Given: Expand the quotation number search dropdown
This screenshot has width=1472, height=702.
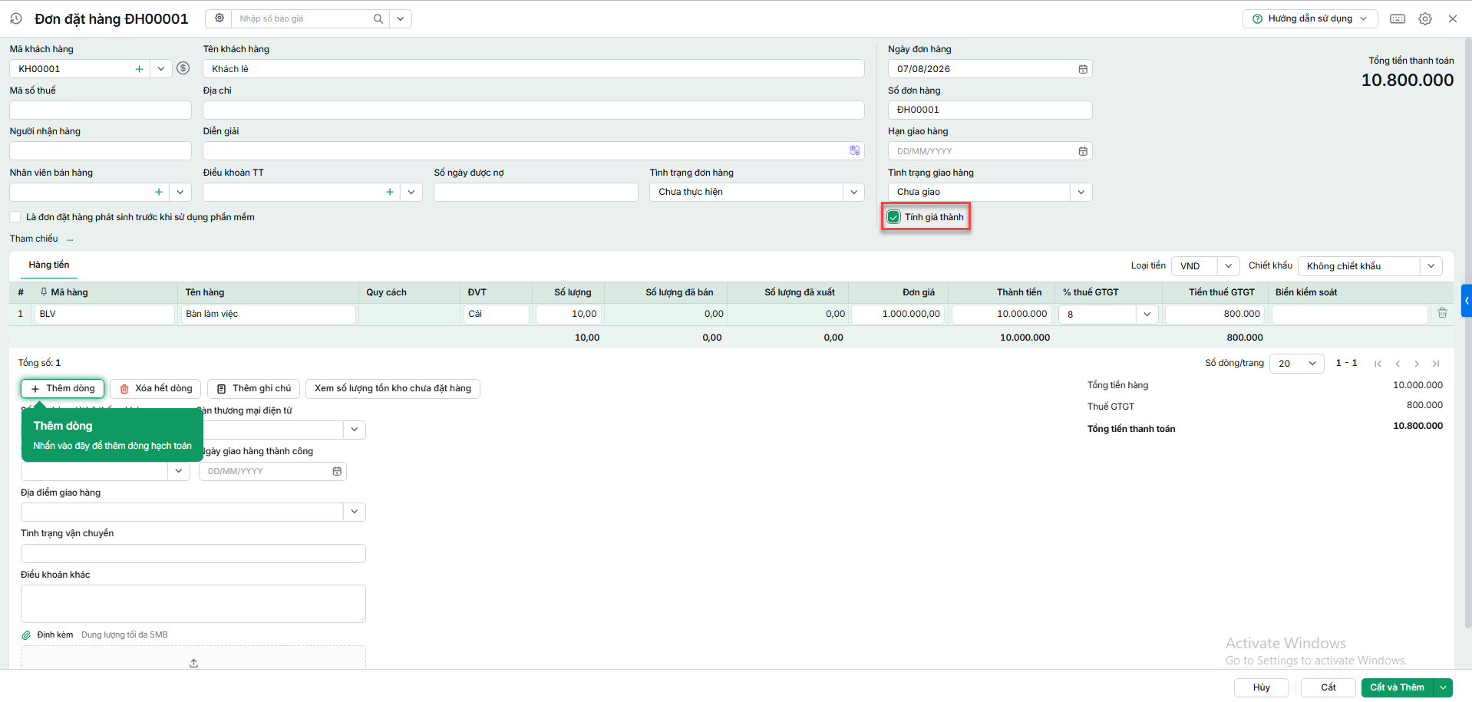Looking at the screenshot, I should click(401, 18).
